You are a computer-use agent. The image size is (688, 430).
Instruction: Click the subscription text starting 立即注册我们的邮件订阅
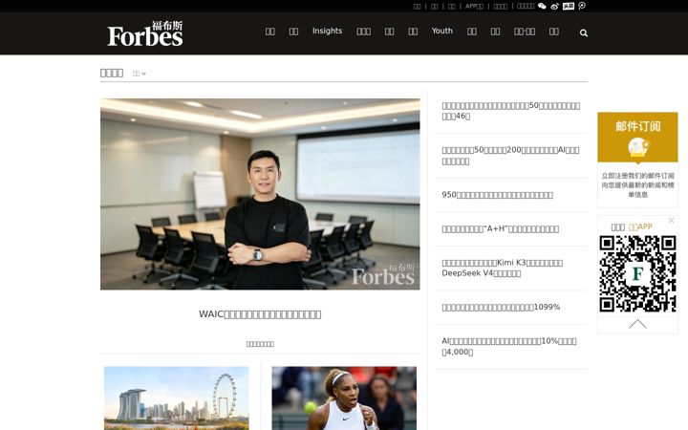click(637, 184)
